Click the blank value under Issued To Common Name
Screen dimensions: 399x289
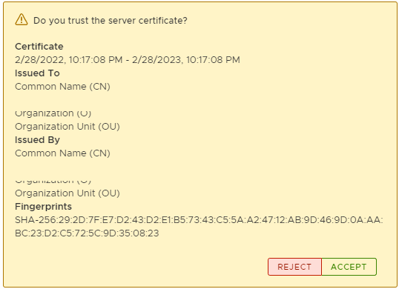click(x=62, y=100)
